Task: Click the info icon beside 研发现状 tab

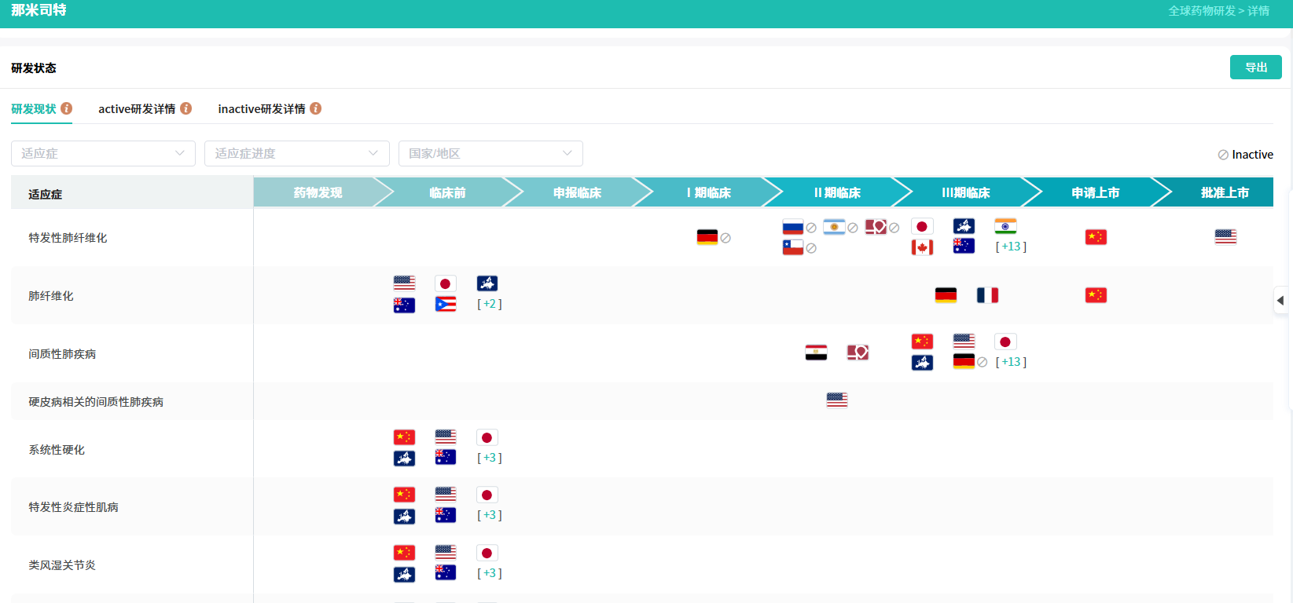Action: 67,108
